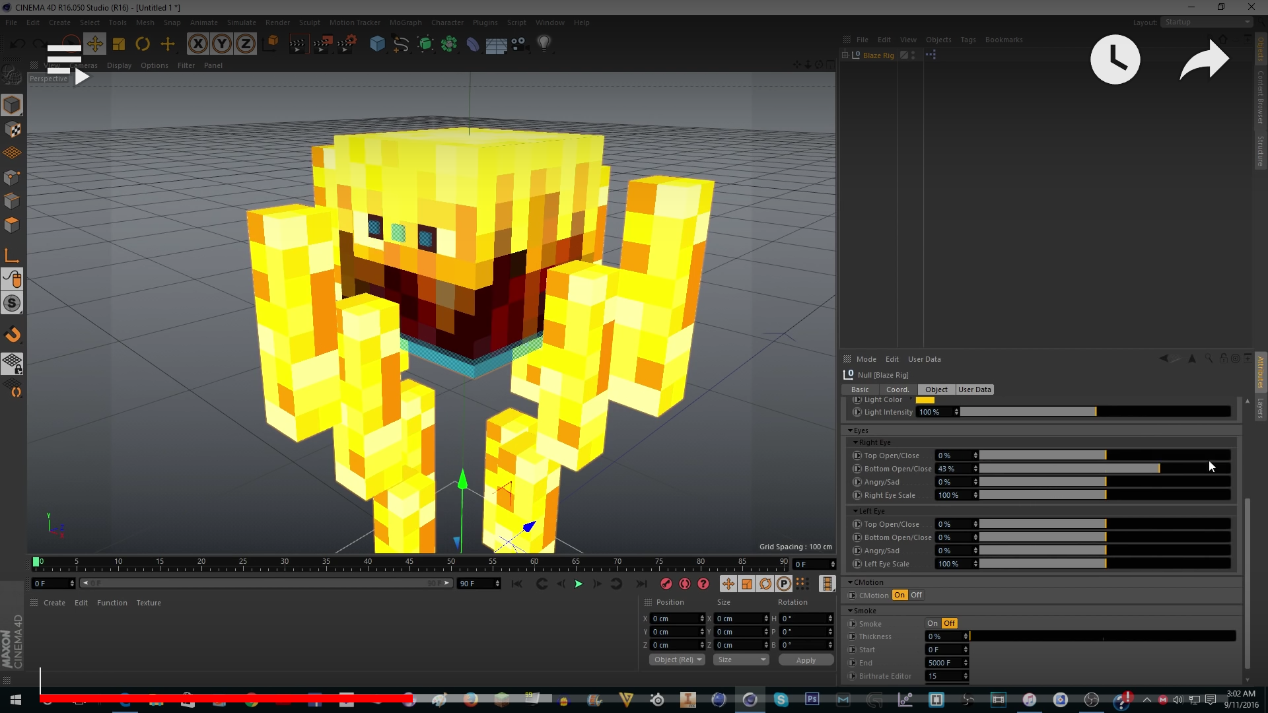The width and height of the screenshot is (1268, 713).
Task: Collapse the Eyes group
Action: (851, 430)
